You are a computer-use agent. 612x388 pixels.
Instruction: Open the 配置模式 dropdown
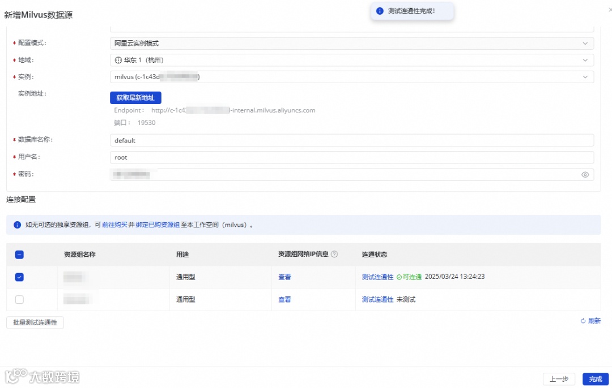pos(352,43)
